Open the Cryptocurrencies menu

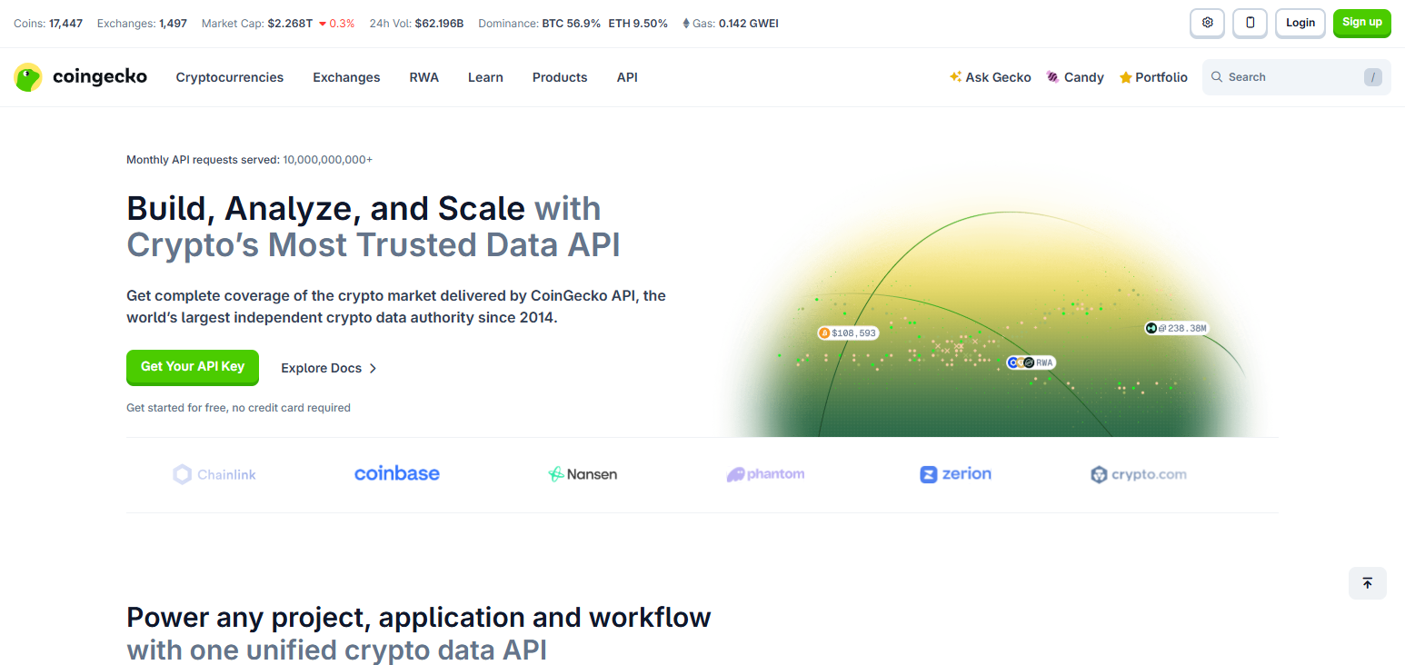(230, 77)
